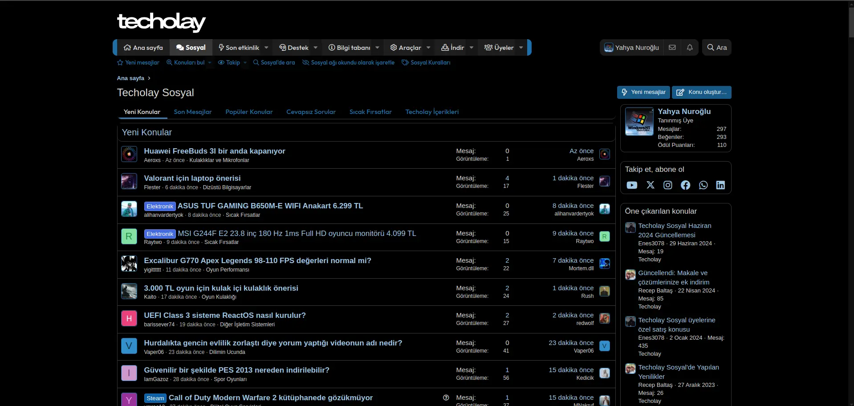The width and height of the screenshot is (854, 406).
Task: Open thread Huawei FreeBuds 3I bir anda kapanıyor
Action: 215,151
